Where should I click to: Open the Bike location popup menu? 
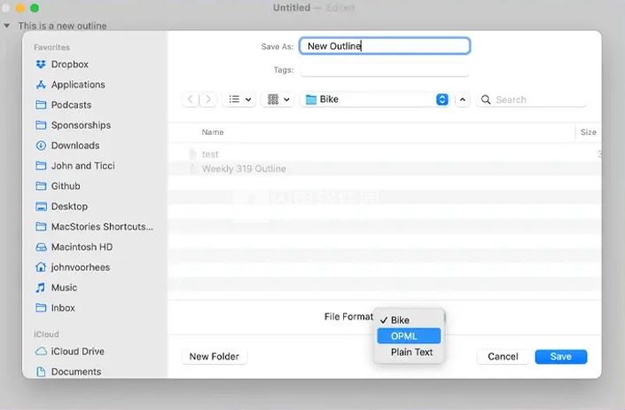[375, 99]
